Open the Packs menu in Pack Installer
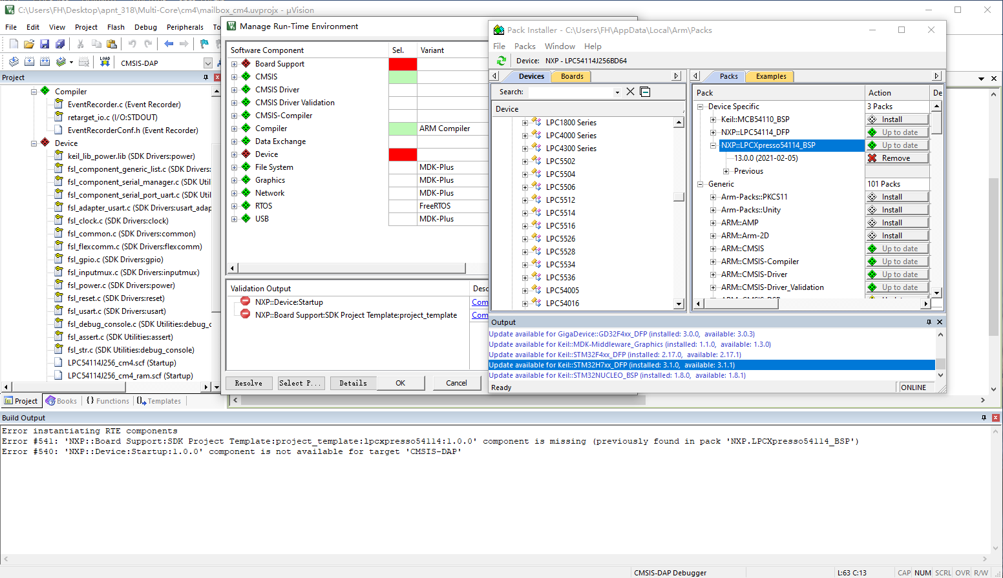The width and height of the screenshot is (1003, 578). pyautogui.click(x=525, y=46)
